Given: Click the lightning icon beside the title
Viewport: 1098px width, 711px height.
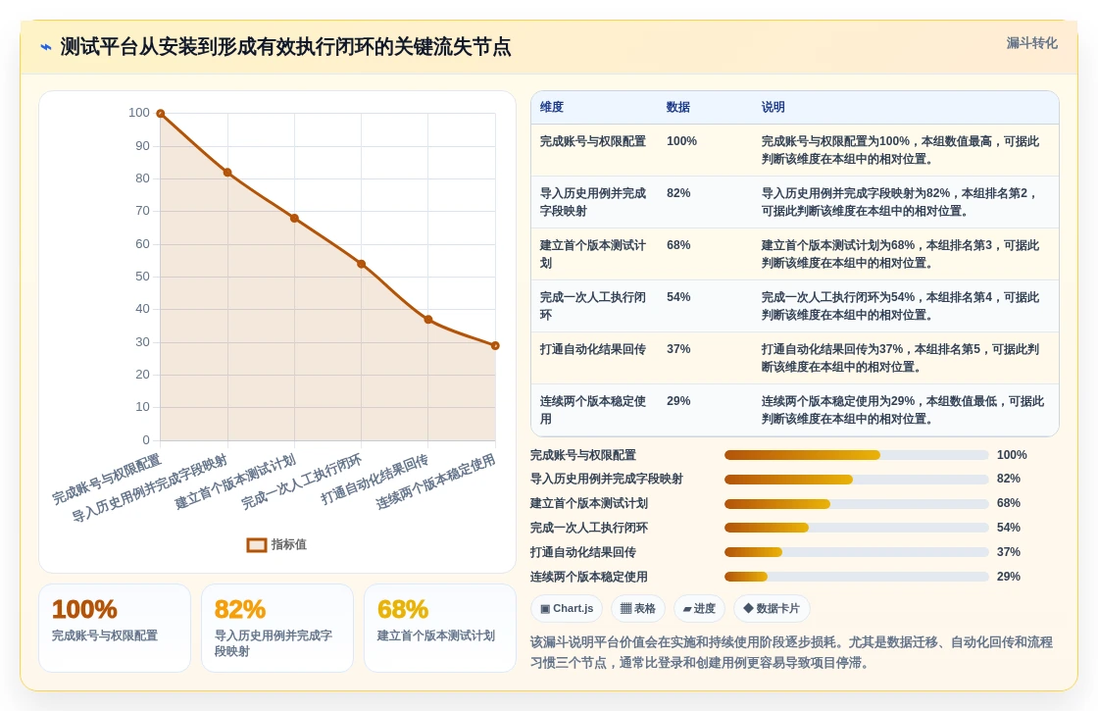Looking at the screenshot, I should [x=46, y=47].
